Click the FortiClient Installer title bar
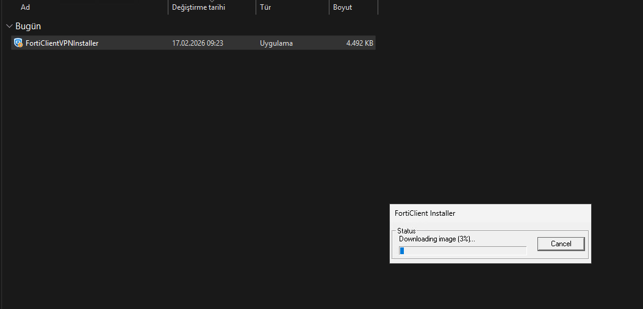 [490, 213]
